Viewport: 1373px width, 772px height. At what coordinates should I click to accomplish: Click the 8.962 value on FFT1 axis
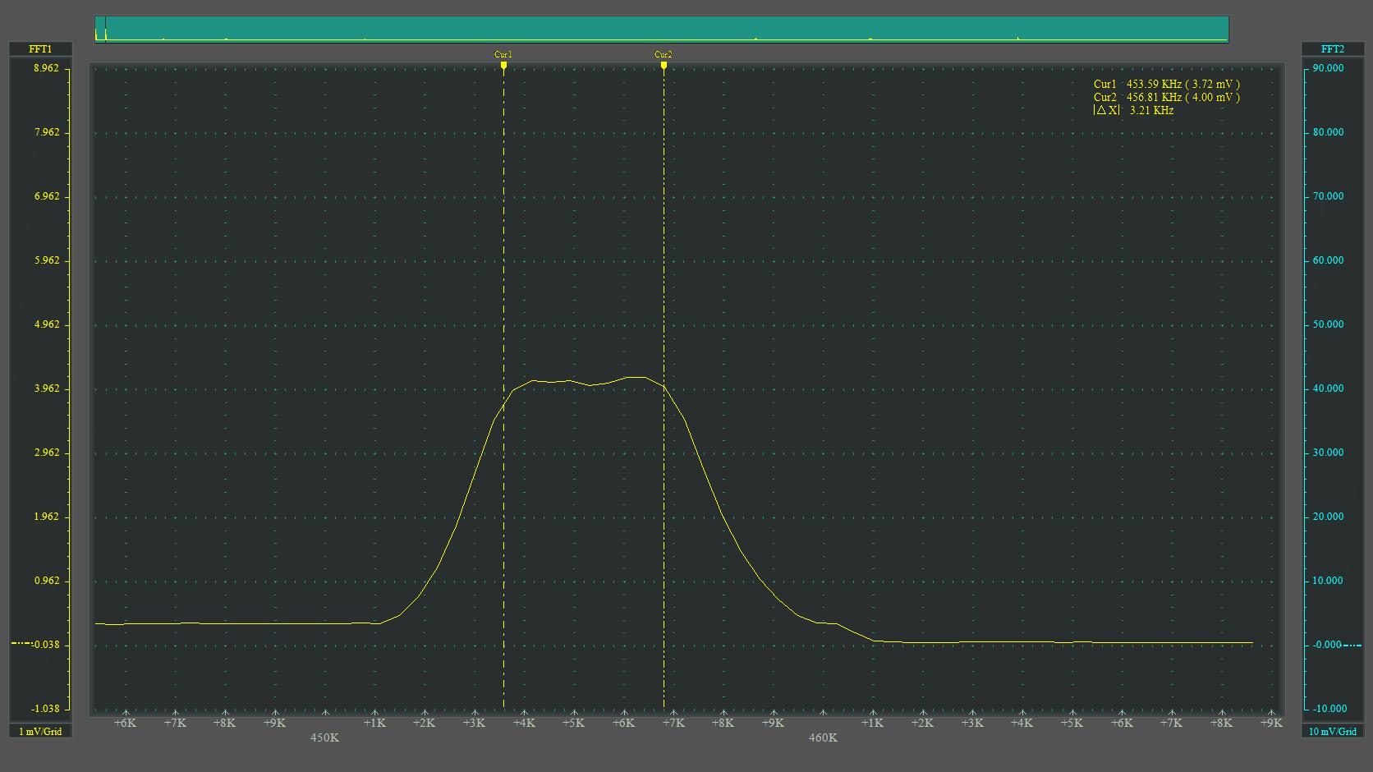pos(46,68)
